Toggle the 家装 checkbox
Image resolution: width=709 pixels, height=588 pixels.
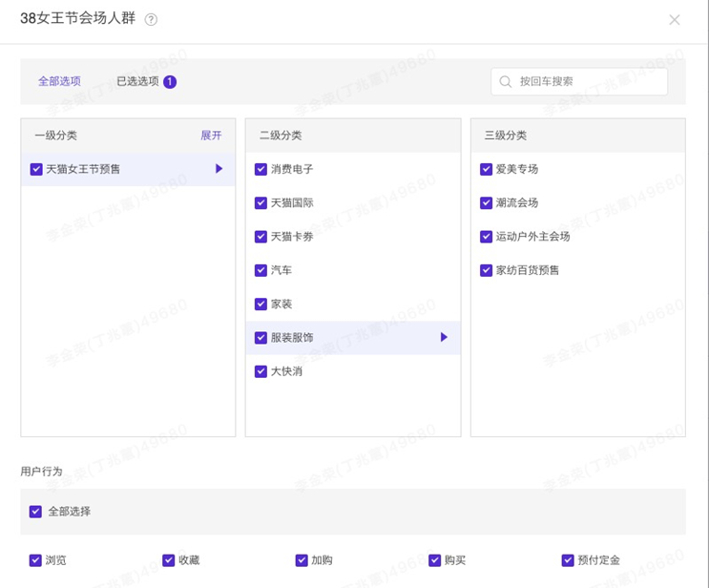pos(261,304)
